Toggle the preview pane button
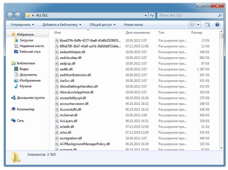The image size is (228, 170). point(207,25)
